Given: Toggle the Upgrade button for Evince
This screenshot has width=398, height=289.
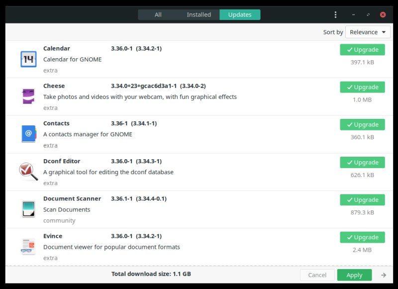Looking at the screenshot, I should (x=362, y=237).
